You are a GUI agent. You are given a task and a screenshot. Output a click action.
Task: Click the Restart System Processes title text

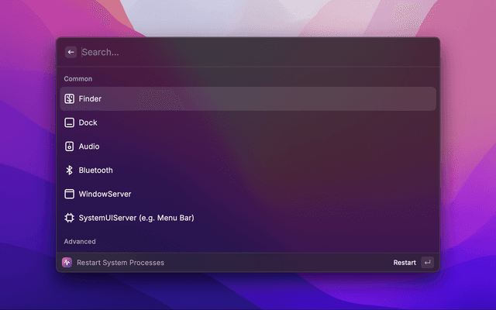pyautogui.click(x=120, y=263)
